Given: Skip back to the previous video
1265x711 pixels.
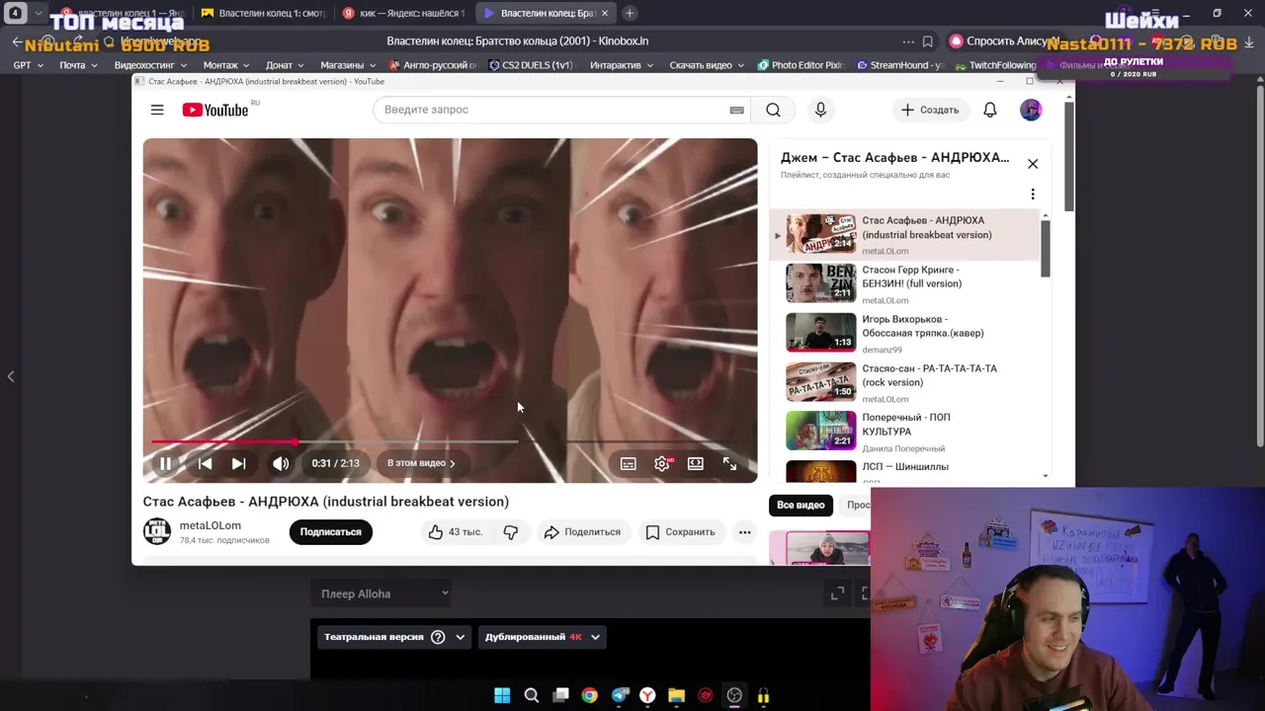Looking at the screenshot, I should click(205, 463).
